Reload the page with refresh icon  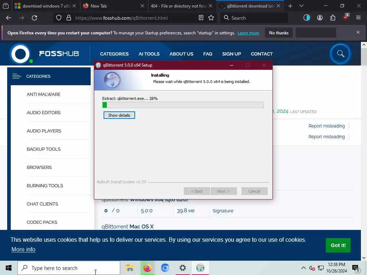pyautogui.click(x=34, y=18)
